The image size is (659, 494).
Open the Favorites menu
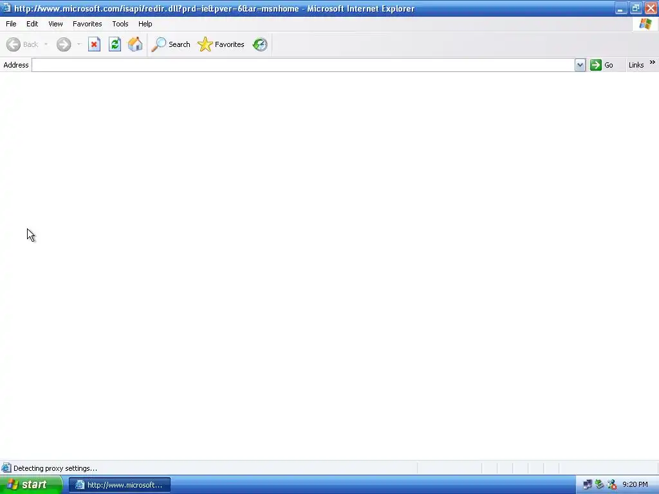(88, 24)
